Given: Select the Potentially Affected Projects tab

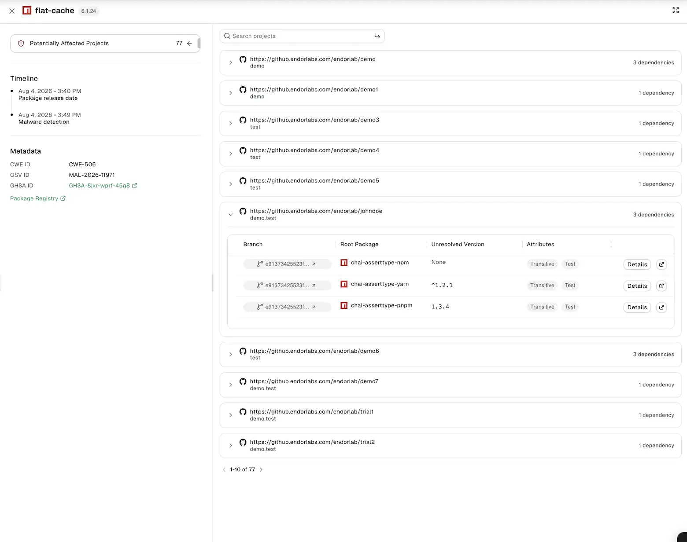Looking at the screenshot, I should [x=105, y=44].
